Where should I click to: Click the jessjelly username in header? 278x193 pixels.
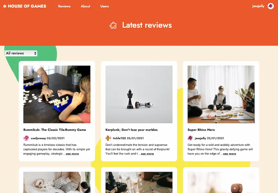pos(258,6)
